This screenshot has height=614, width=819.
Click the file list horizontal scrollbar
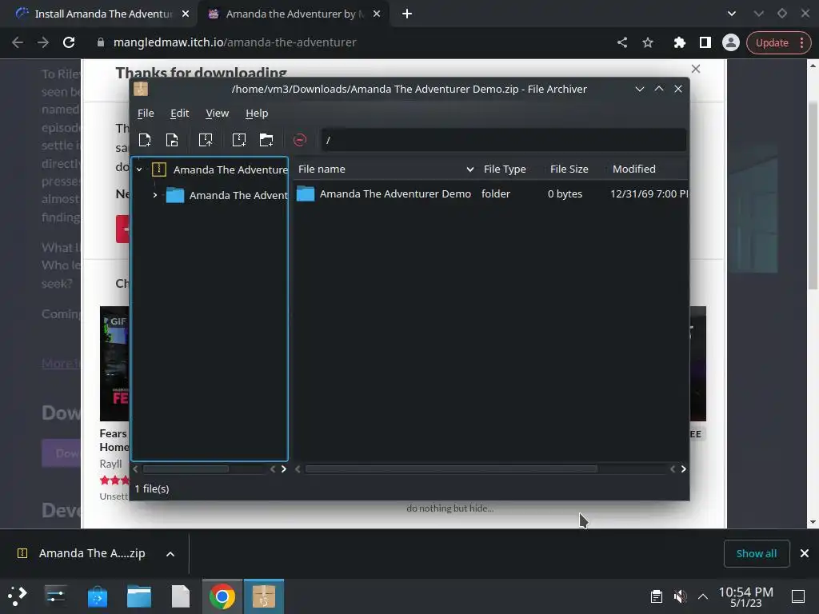[451, 468]
